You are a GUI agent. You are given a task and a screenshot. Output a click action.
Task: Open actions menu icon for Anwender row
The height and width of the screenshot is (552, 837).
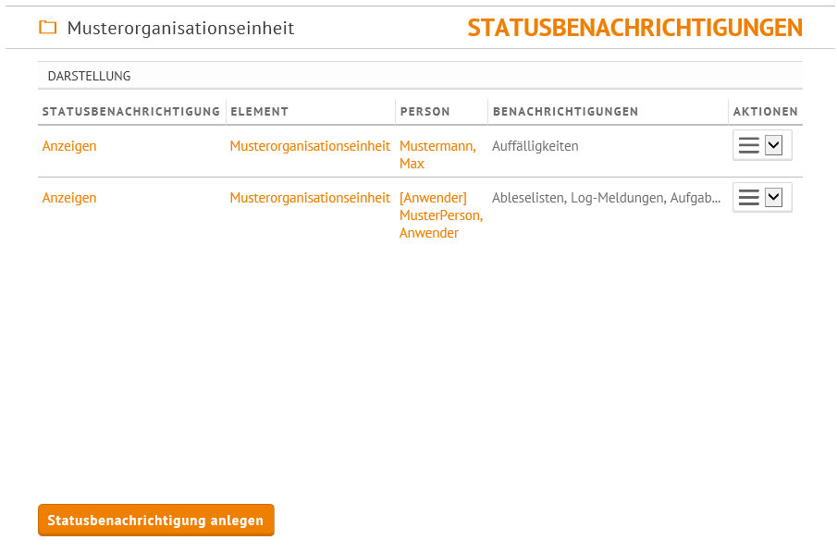click(x=748, y=198)
